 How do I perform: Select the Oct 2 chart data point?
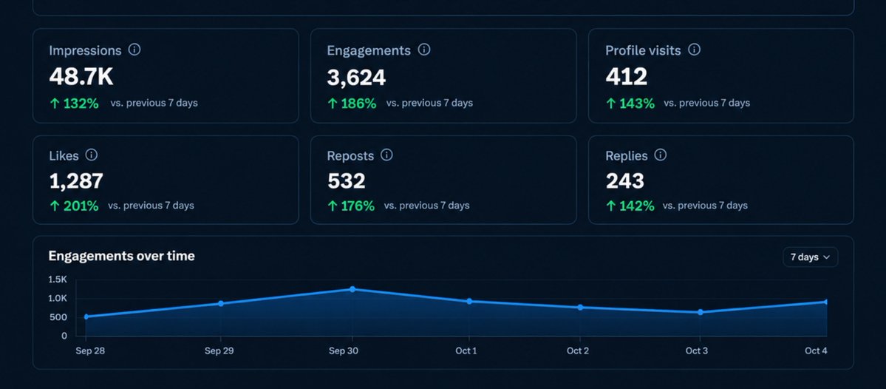(580, 308)
